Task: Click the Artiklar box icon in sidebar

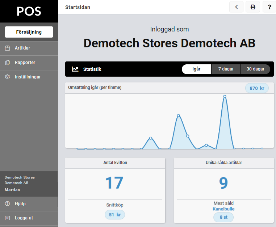Action: tap(7, 48)
